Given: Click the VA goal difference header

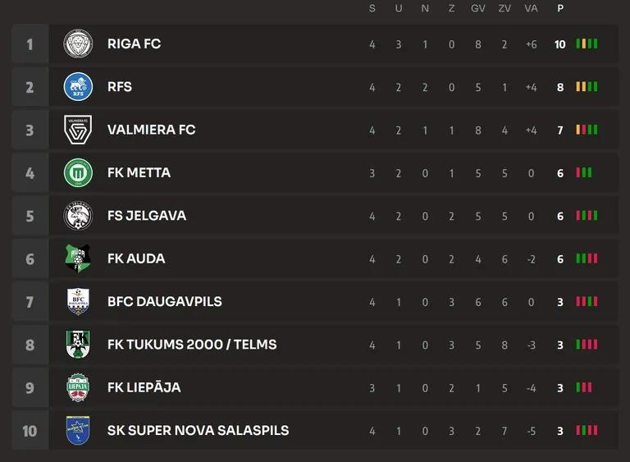Looking at the screenshot, I should click(531, 8).
